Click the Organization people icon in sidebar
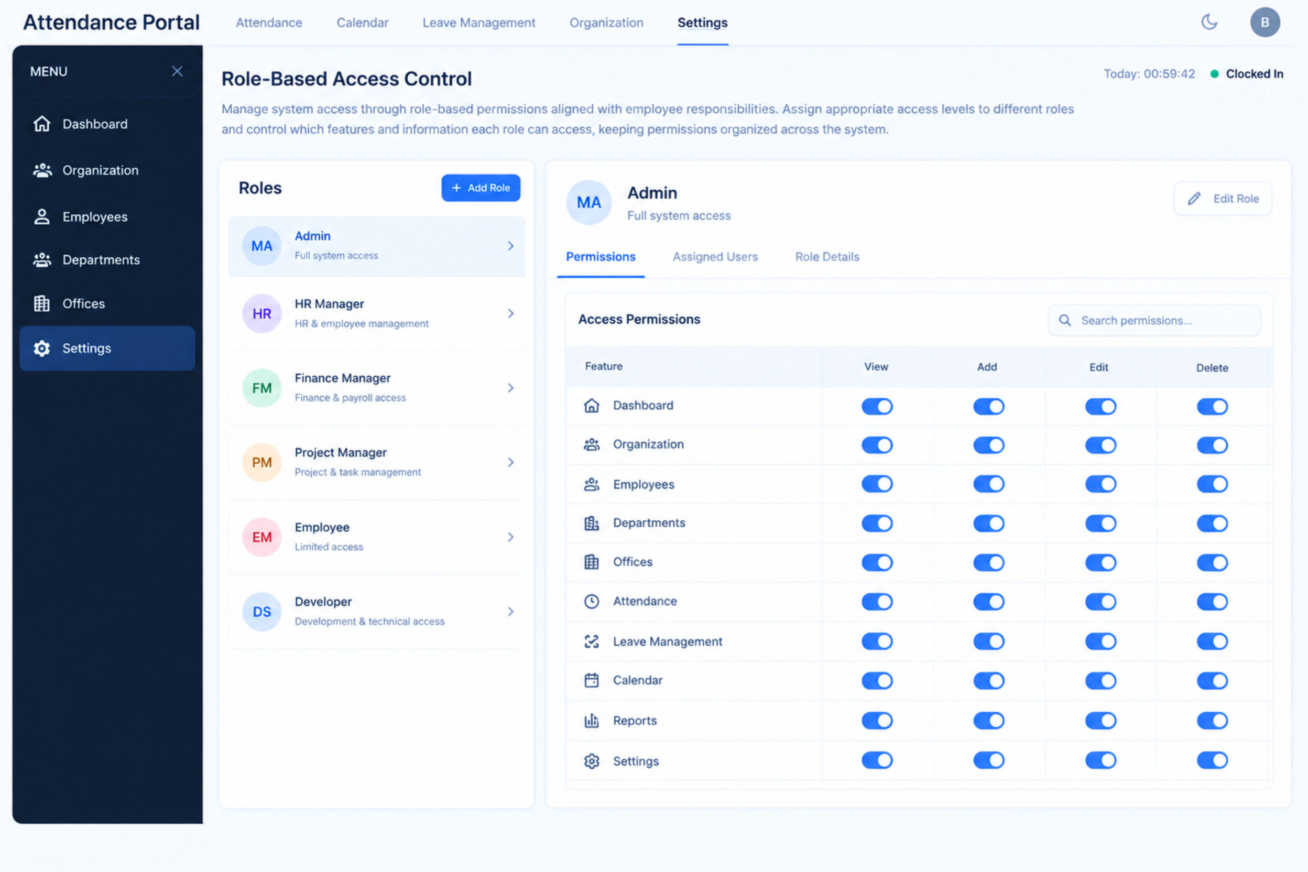 point(42,170)
